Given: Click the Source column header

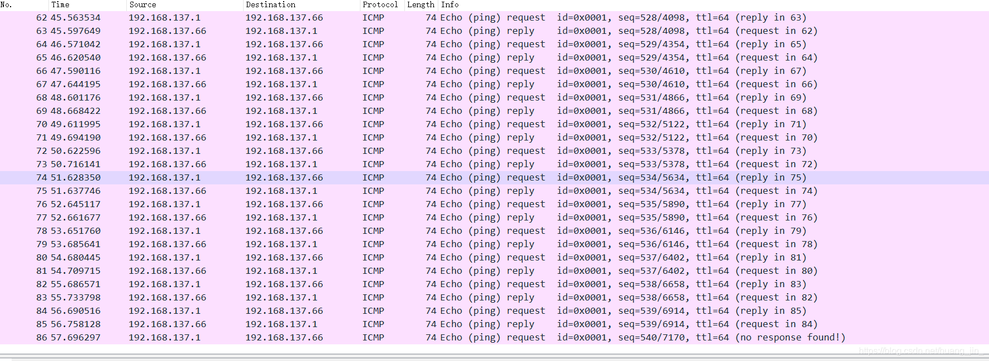Looking at the screenshot, I should (x=185, y=5).
